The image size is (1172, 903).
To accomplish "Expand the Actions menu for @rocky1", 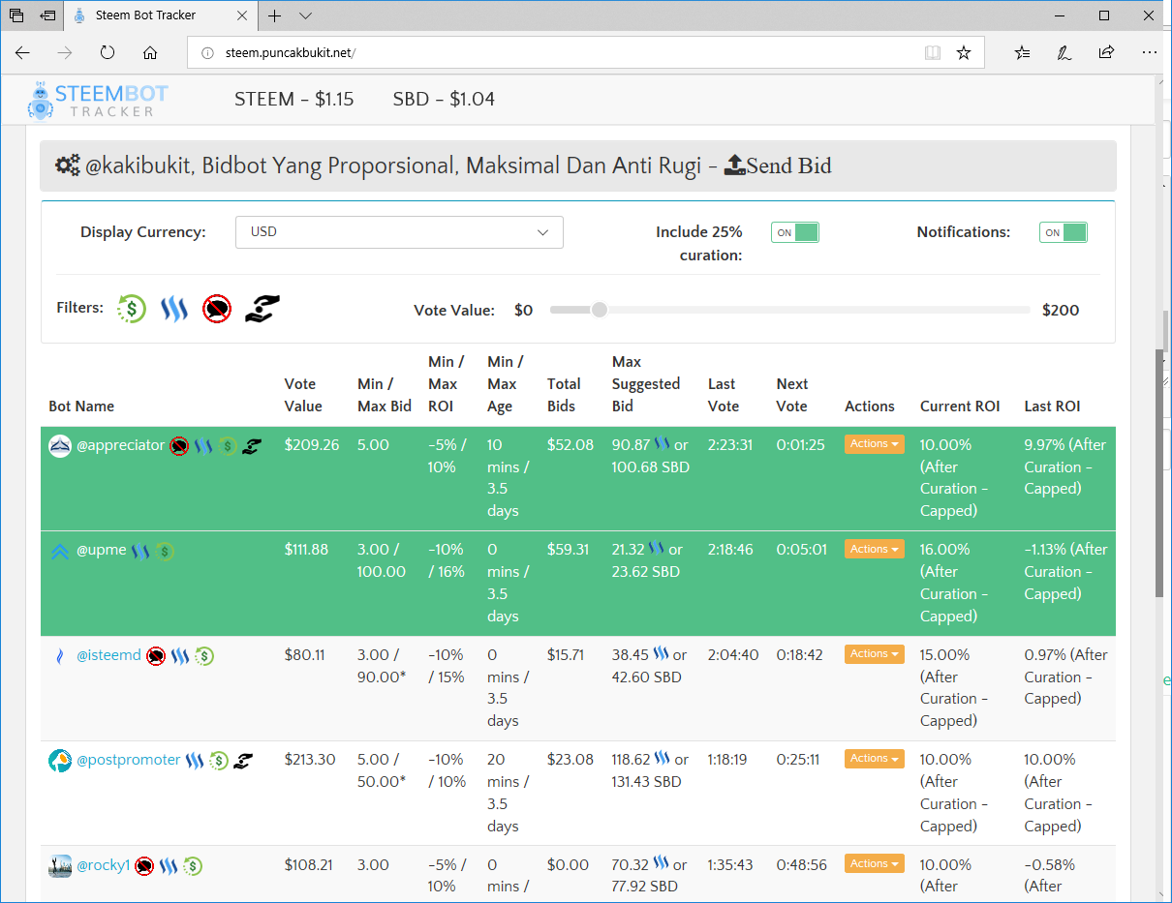I will click(x=874, y=862).
